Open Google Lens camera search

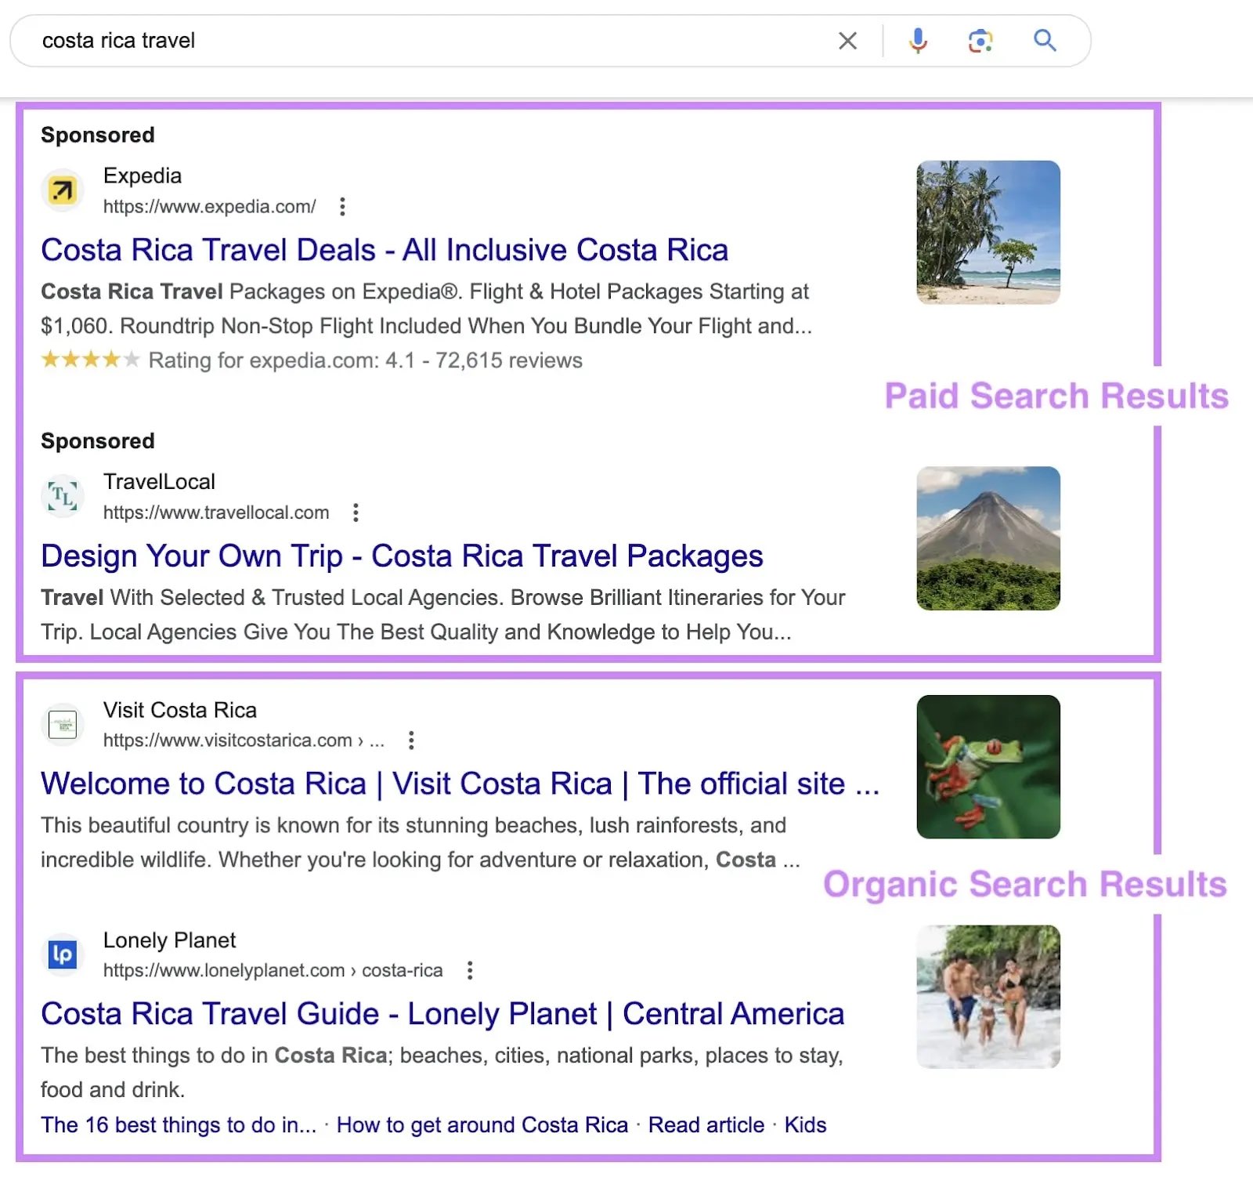980,40
